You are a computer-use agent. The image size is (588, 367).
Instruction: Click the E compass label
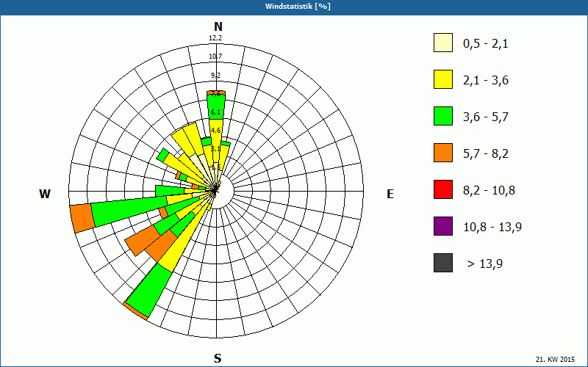pos(390,194)
